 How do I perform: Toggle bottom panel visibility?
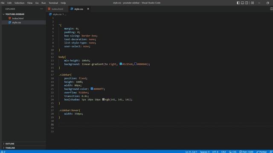tap(242, 3)
